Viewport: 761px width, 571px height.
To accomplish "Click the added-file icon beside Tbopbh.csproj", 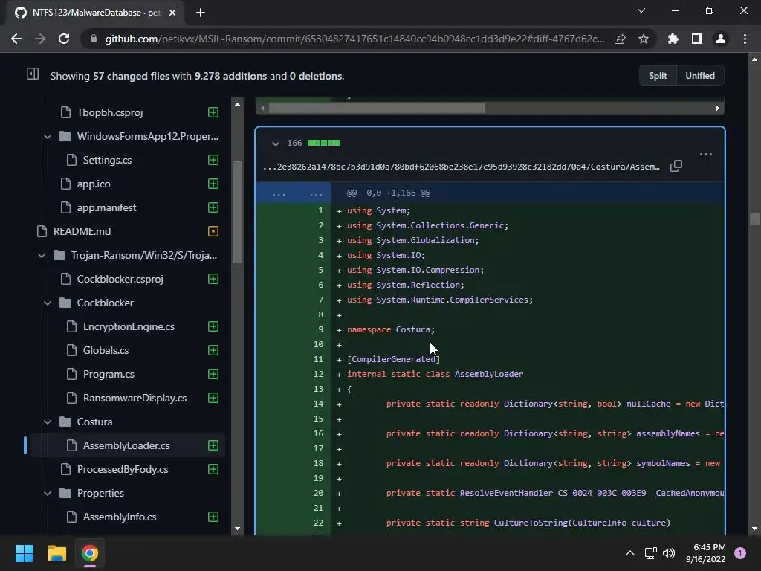I will coord(213,112).
